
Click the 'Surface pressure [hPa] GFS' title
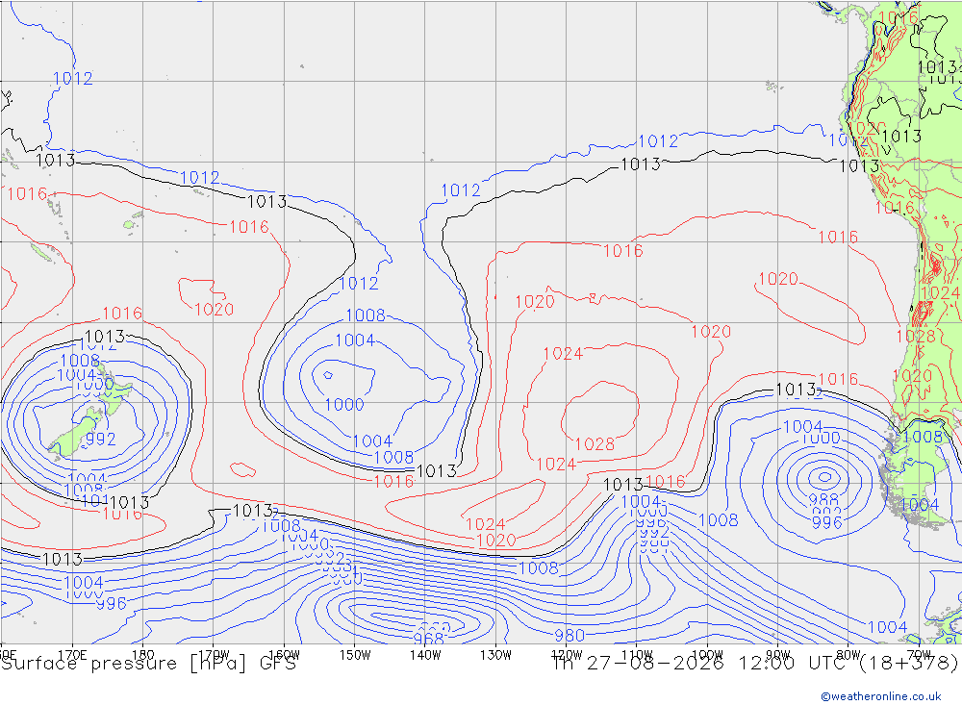(149, 664)
